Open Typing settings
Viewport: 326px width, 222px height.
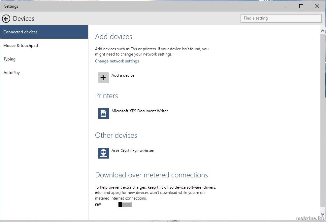[44, 59]
